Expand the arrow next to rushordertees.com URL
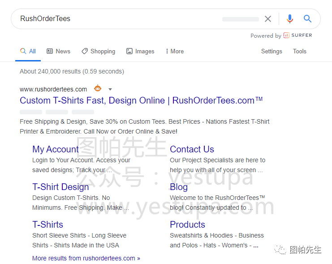This screenshot has width=332, height=264. (x=110, y=89)
